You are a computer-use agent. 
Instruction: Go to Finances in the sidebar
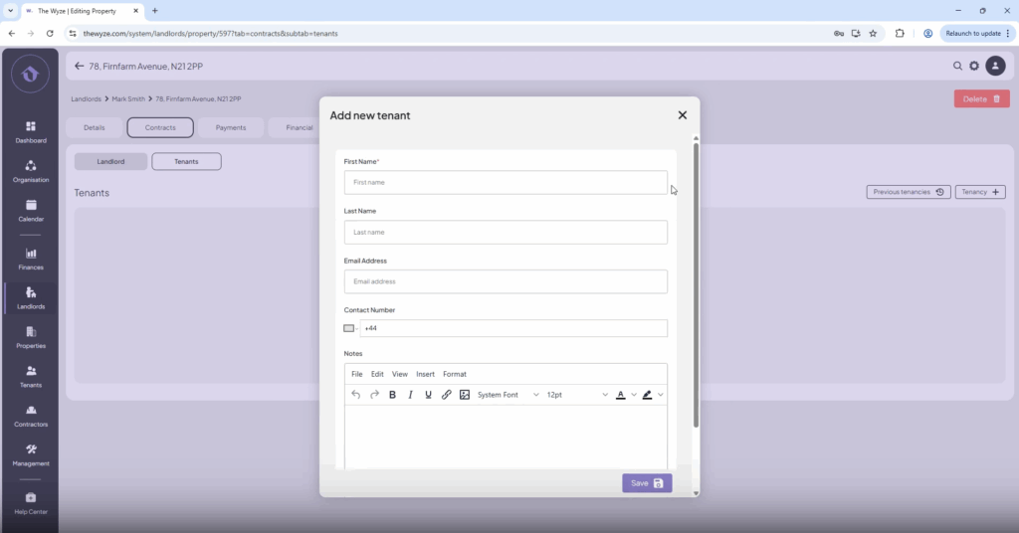31,259
